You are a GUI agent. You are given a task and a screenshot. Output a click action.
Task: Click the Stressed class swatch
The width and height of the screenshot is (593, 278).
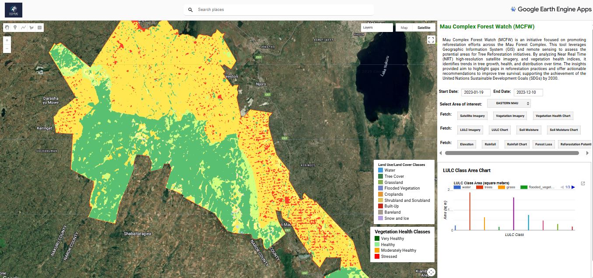point(377,257)
